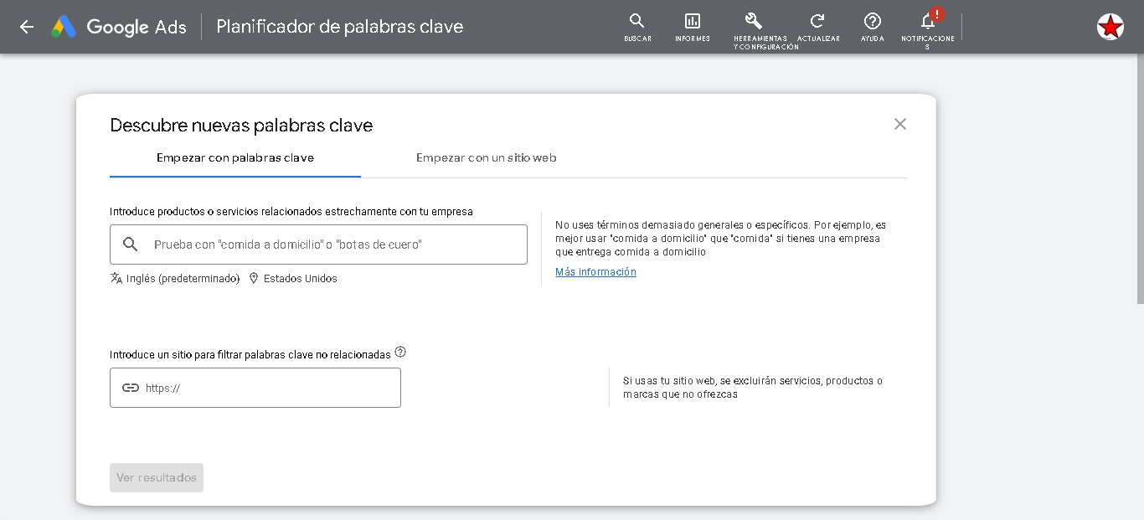Click help icon beside site filter label
Viewport: 1144px width, 520px height.
(400, 353)
